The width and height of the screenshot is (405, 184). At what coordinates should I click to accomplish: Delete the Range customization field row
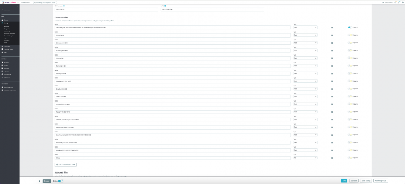pyautogui.click(x=332, y=112)
